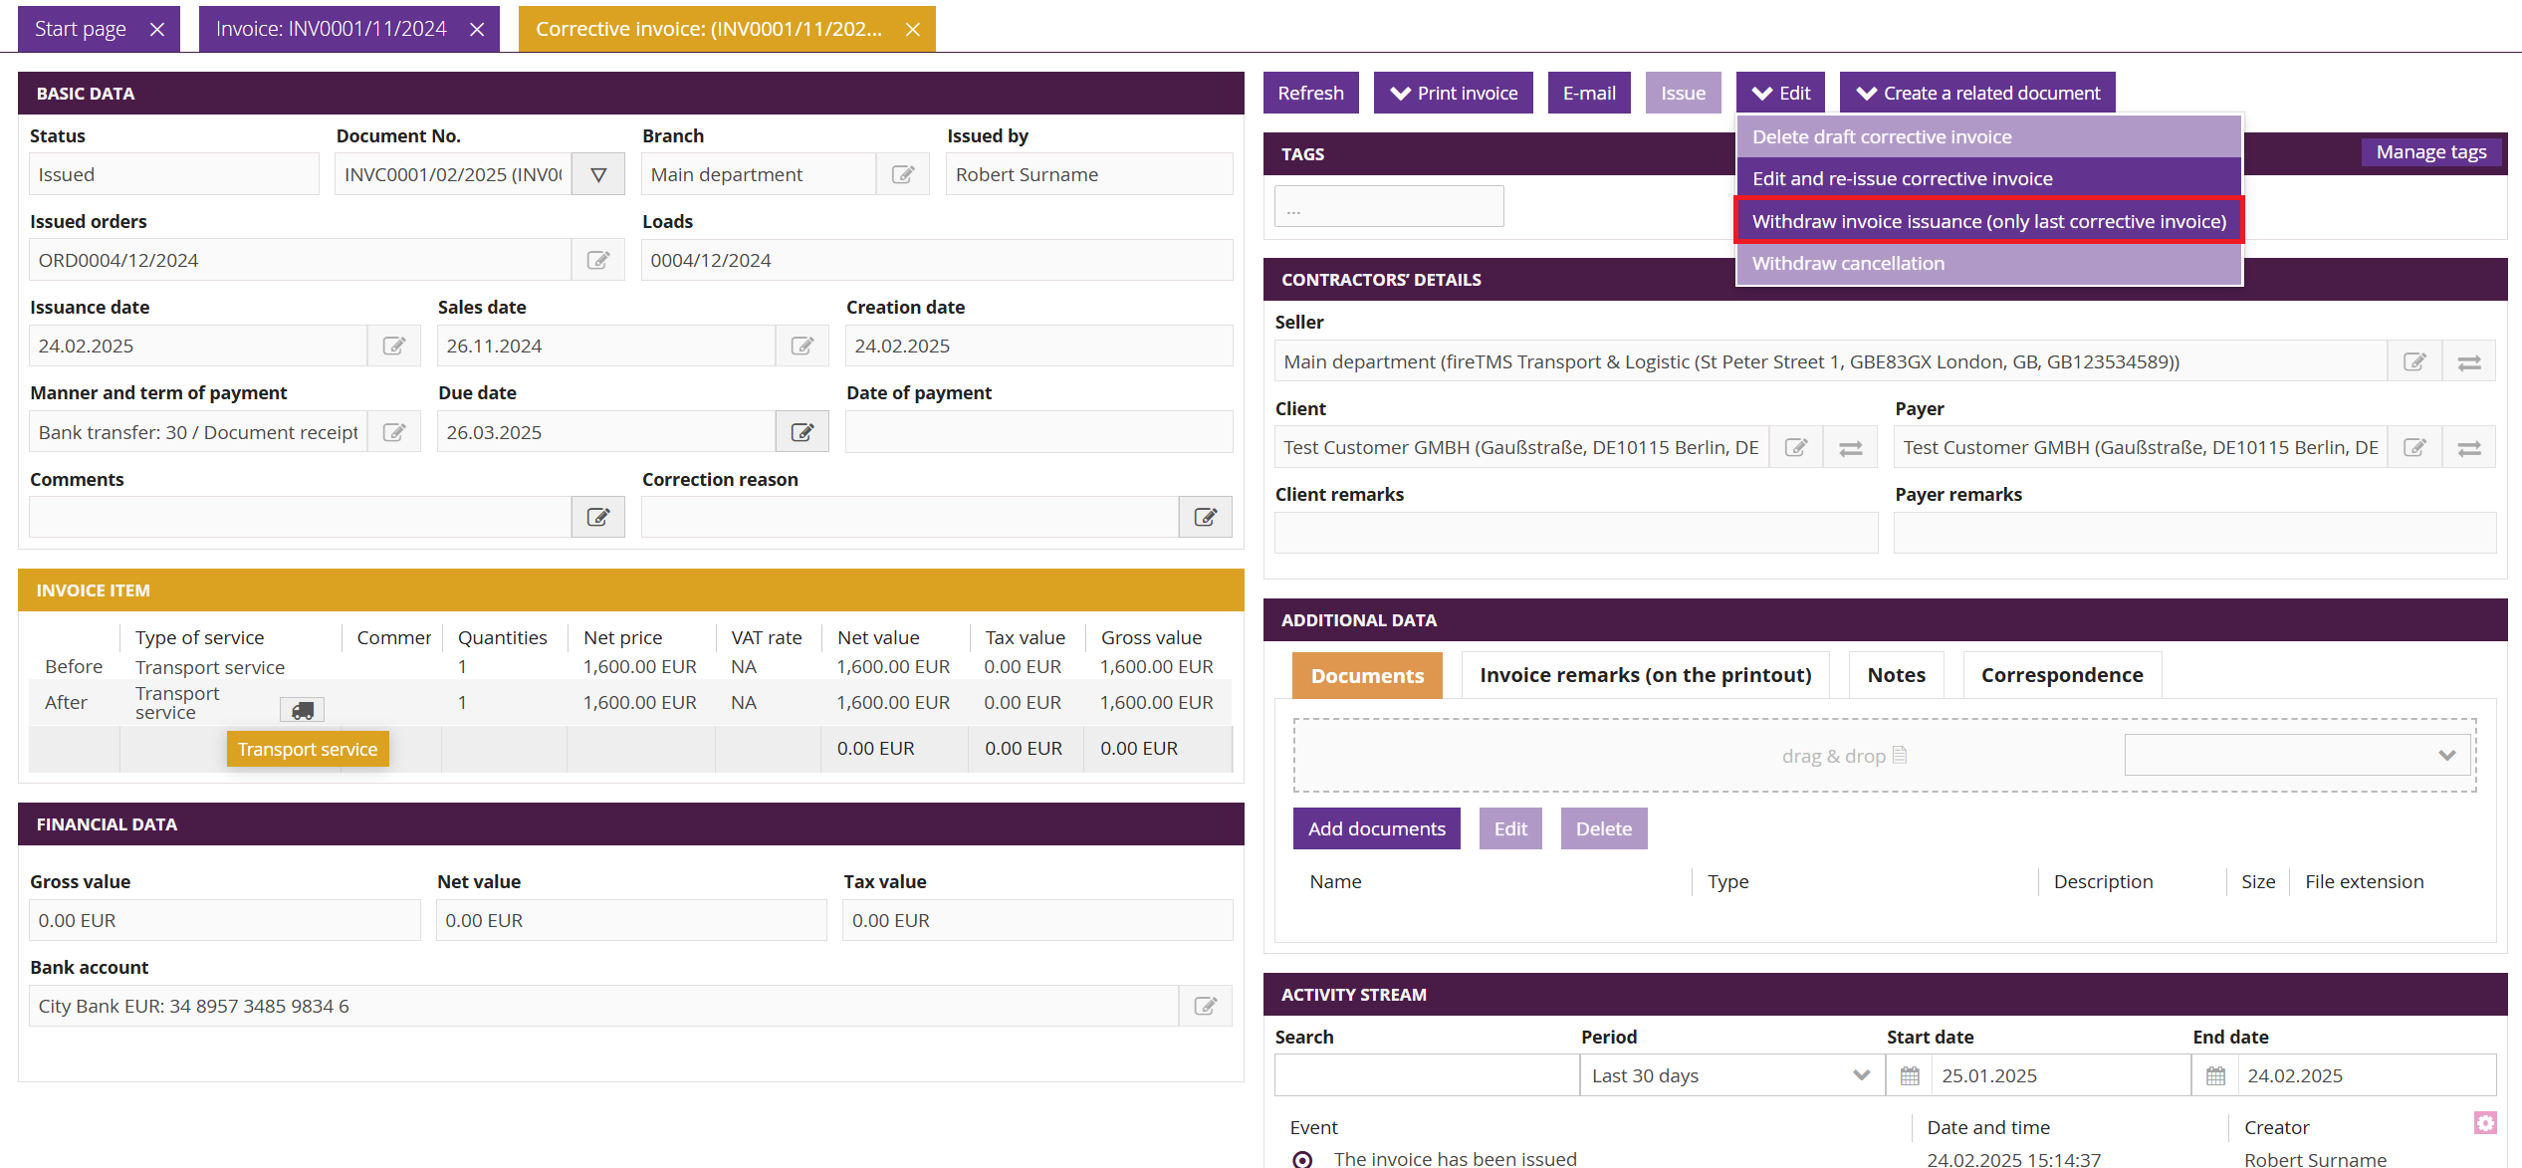Expand the Document No. dropdown
2522x1168 pixels.
(598, 174)
